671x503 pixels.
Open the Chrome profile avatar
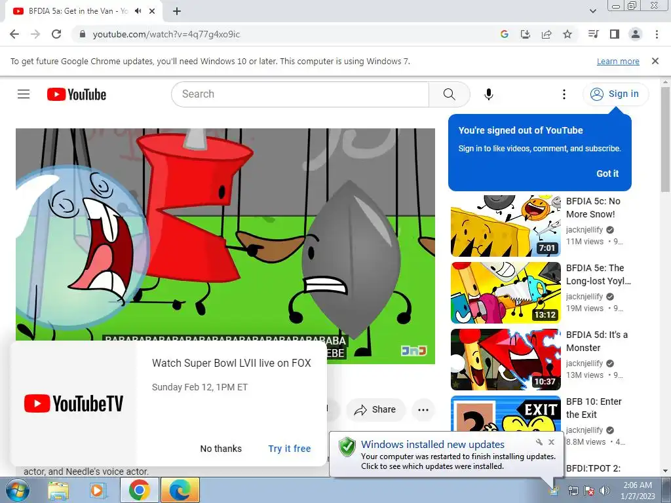point(636,34)
